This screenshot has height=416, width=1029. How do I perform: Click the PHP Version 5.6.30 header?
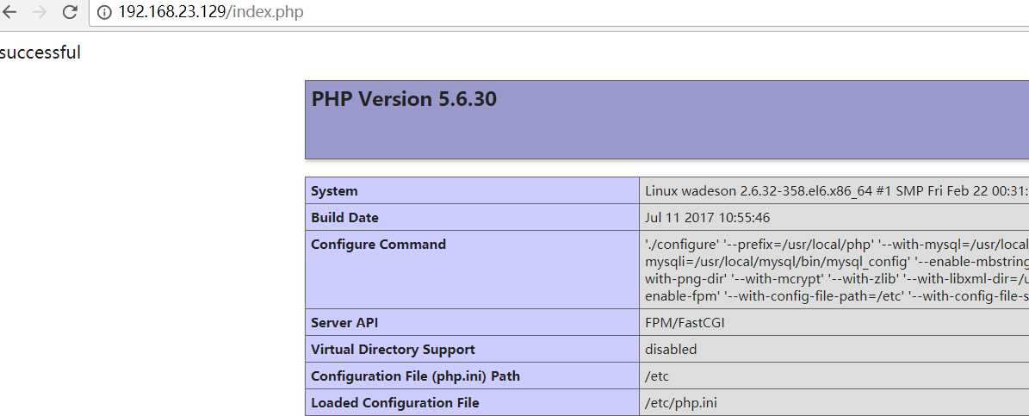[404, 99]
